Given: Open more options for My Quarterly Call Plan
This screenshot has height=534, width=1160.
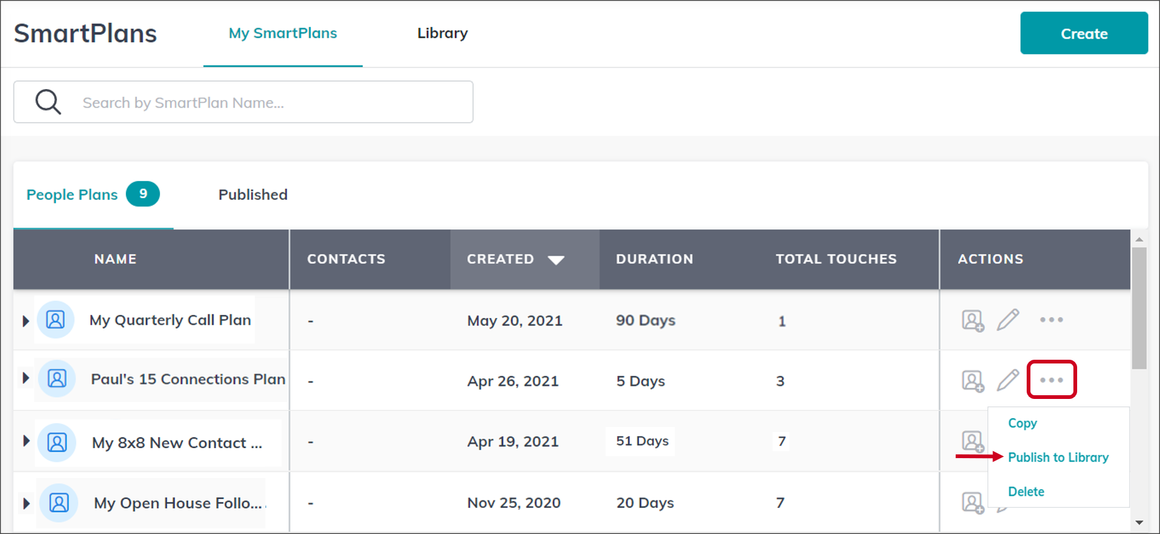Looking at the screenshot, I should pyautogui.click(x=1052, y=320).
